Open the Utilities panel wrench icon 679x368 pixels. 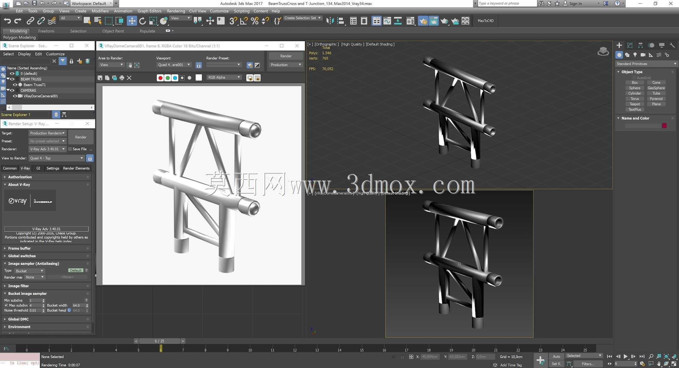[672, 45]
